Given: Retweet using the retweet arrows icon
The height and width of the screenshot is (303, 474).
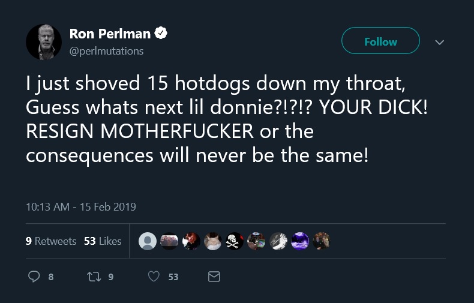Looking at the screenshot, I should pos(94,277).
